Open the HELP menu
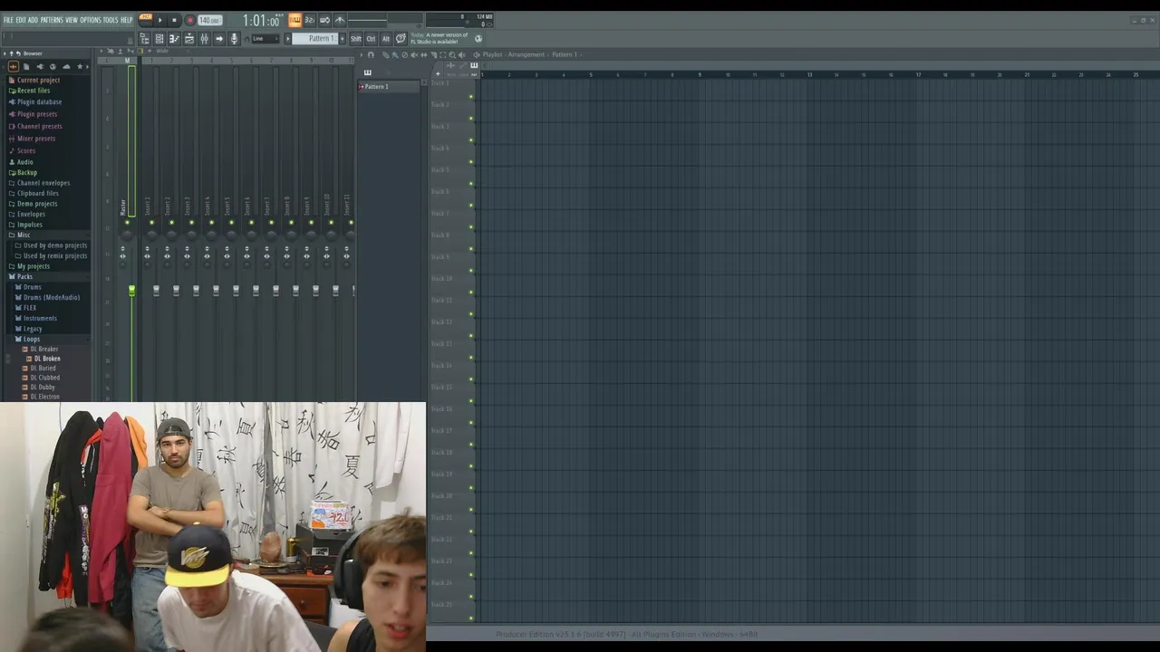Image resolution: width=1160 pixels, height=652 pixels. (127, 20)
